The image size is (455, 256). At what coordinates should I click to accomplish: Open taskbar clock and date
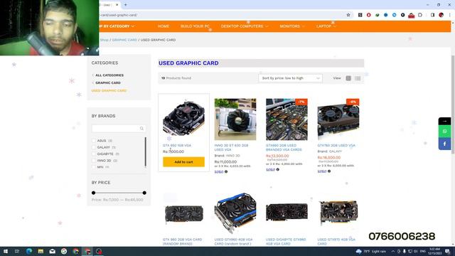coord(434,251)
